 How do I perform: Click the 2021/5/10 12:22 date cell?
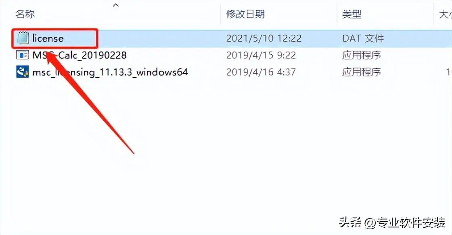(264, 38)
